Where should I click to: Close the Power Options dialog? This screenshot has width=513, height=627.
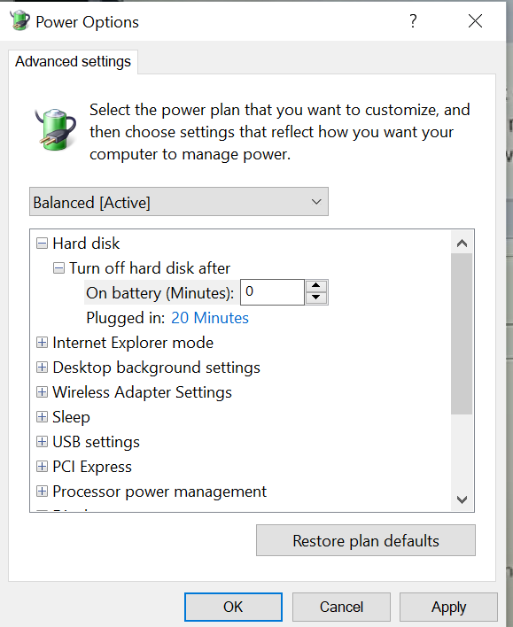pyautogui.click(x=475, y=20)
